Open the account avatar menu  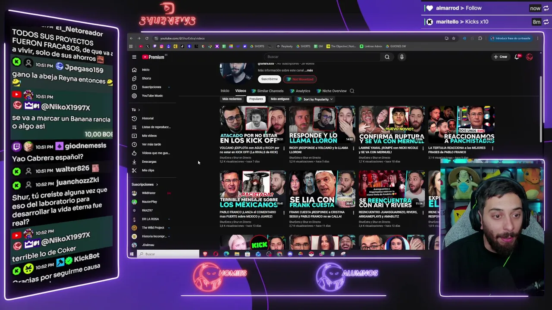coord(530,57)
